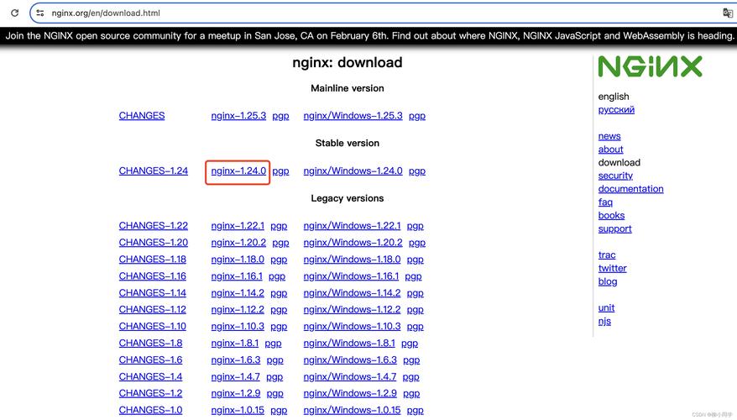The width and height of the screenshot is (737, 420).
Task: Download nginx/Windows-1.10.3
Action: coord(352,327)
